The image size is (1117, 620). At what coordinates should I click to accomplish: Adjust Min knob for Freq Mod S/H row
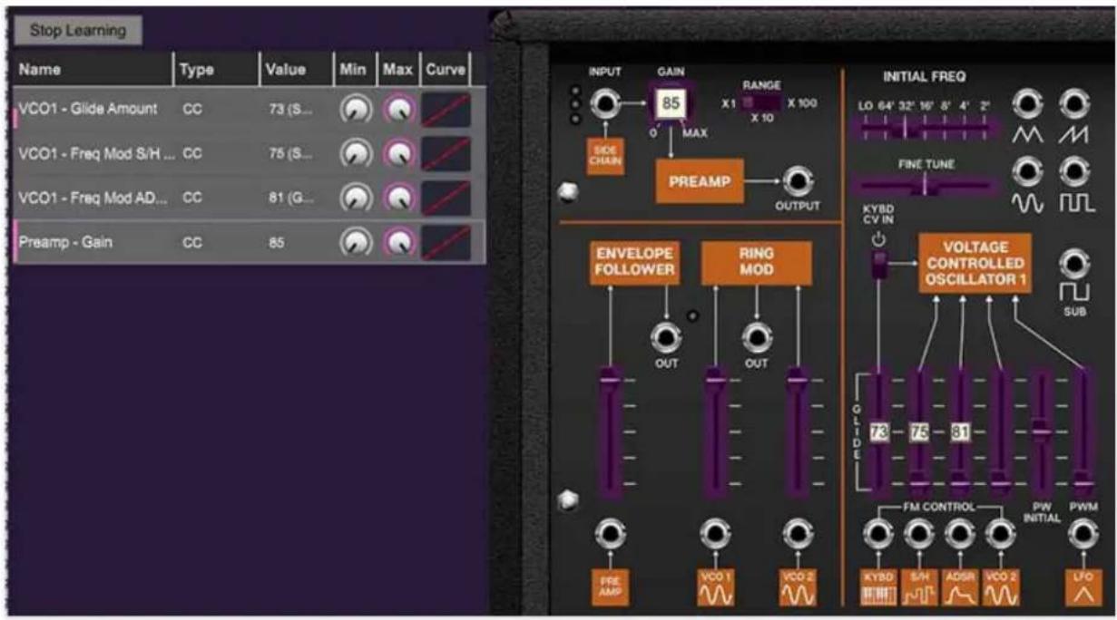[356, 154]
